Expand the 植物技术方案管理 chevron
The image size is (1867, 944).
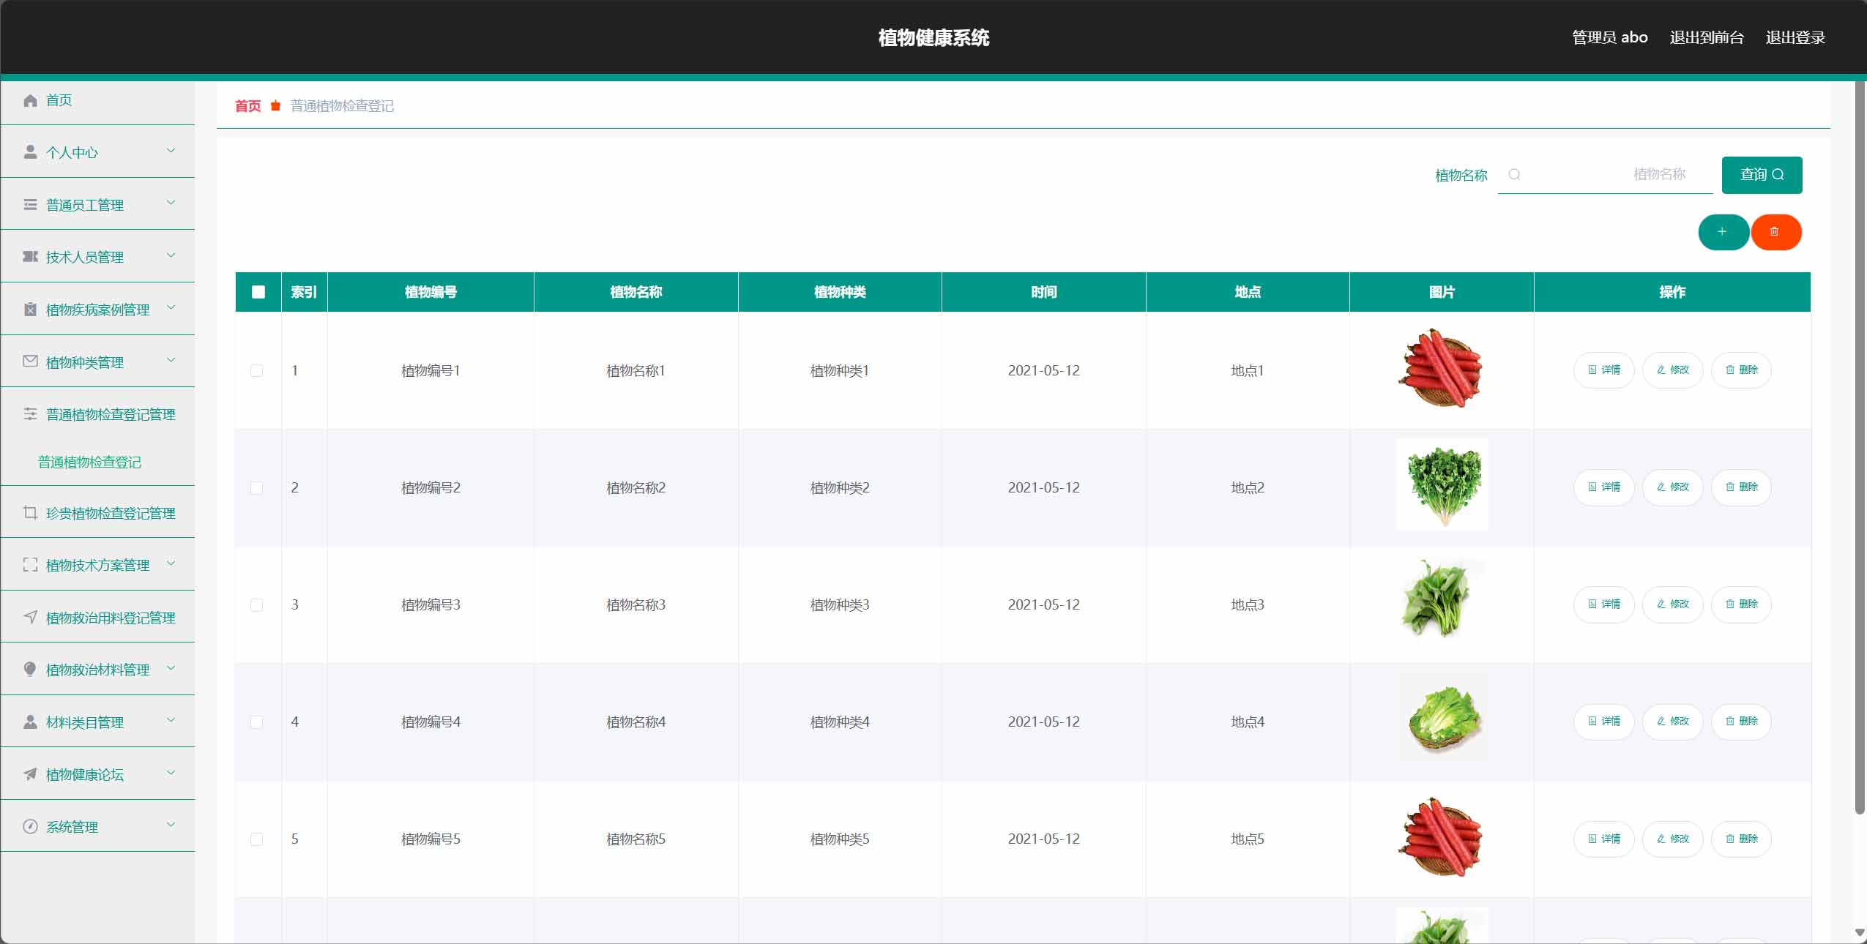click(x=171, y=563)
